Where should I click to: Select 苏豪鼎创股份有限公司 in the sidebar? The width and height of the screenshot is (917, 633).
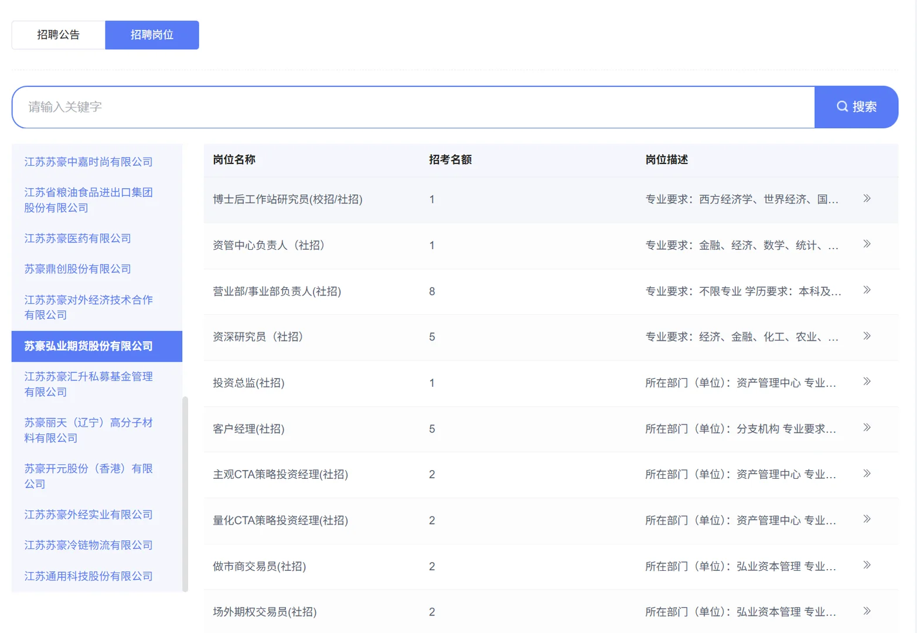click(77, 268)
